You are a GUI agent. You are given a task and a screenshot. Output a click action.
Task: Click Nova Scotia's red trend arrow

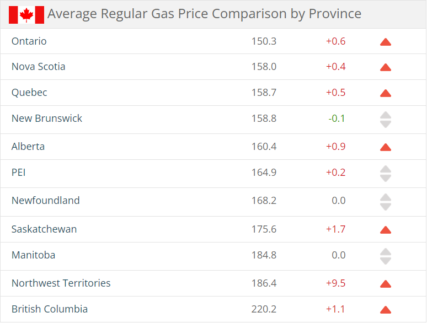click(x=386, y=67)
